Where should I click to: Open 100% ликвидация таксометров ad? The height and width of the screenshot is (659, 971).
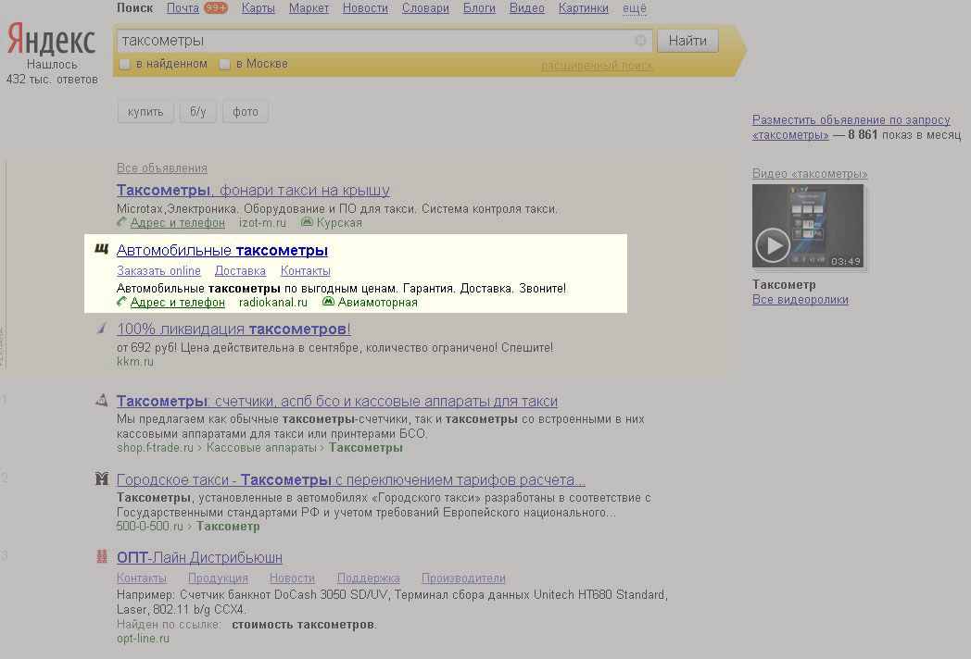[233, 329]
